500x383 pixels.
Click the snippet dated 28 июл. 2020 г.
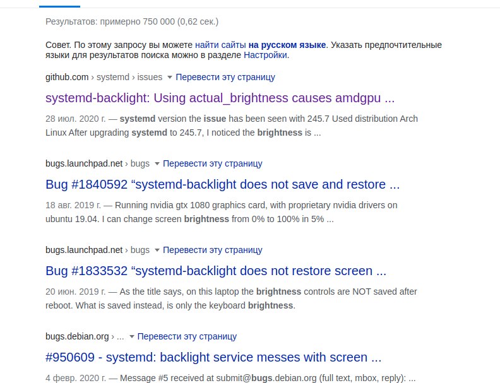(x=232, y=126)
